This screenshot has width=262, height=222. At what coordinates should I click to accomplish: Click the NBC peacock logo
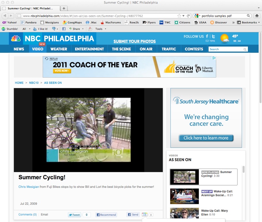tap(16, 39)
